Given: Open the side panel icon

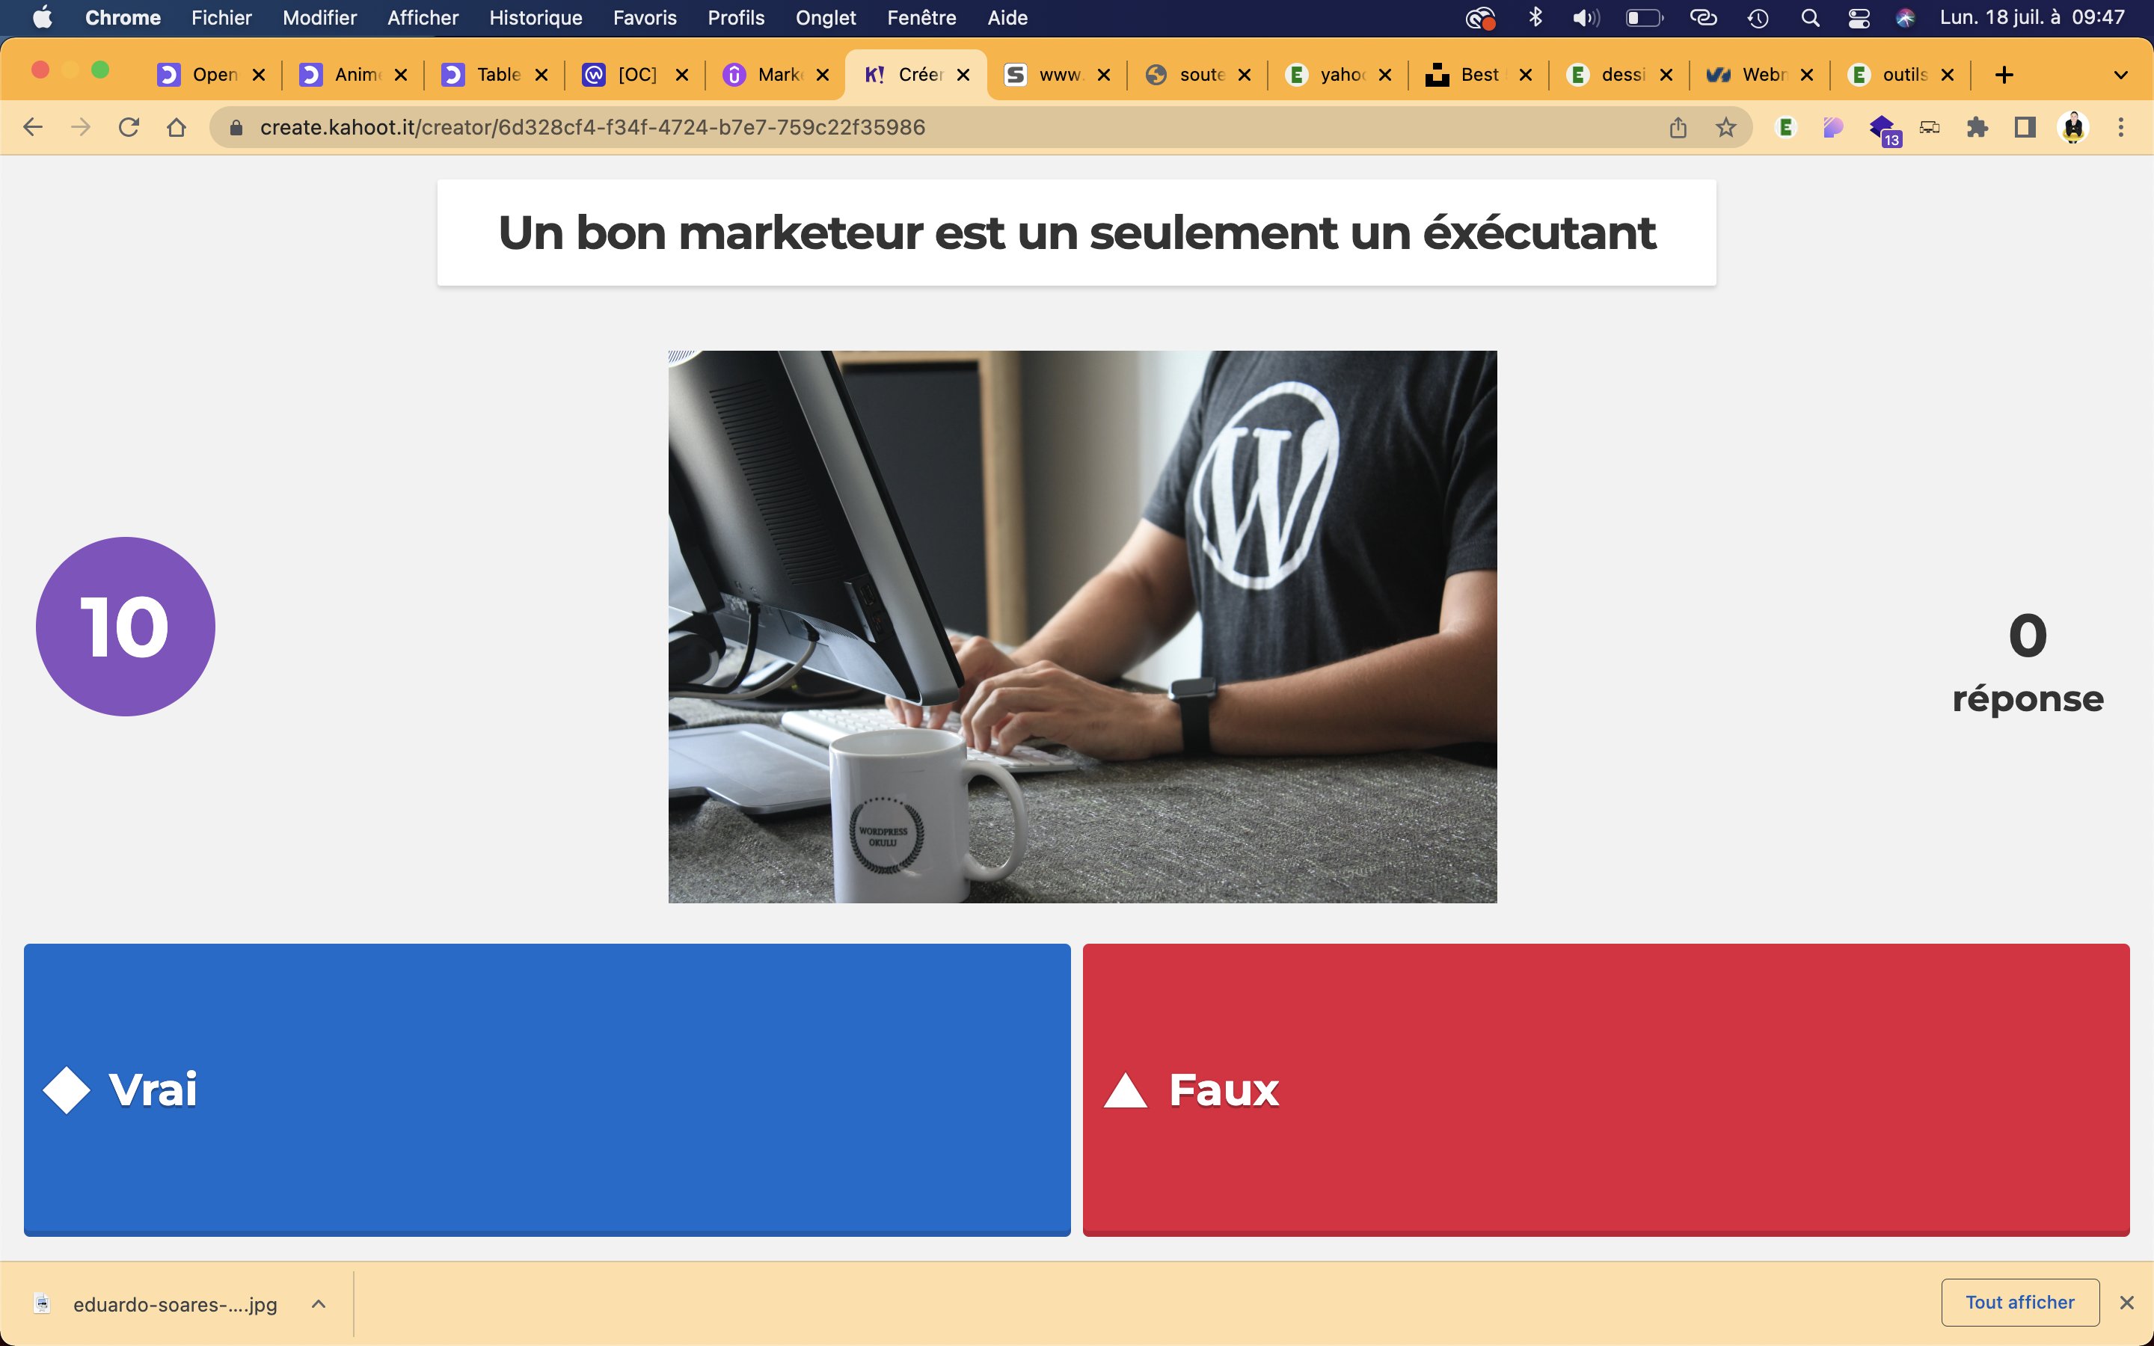Looking at the screenshot, I should [2025, 127].
